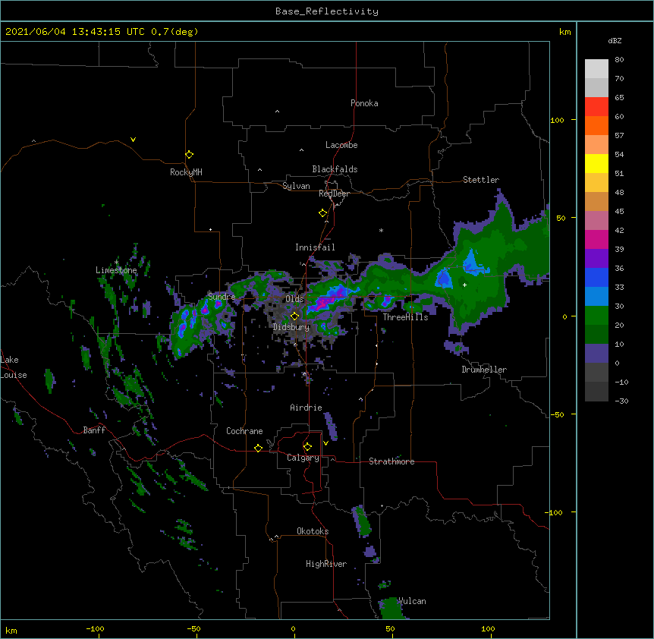Click the Innisfail city label

coord(315,247)
